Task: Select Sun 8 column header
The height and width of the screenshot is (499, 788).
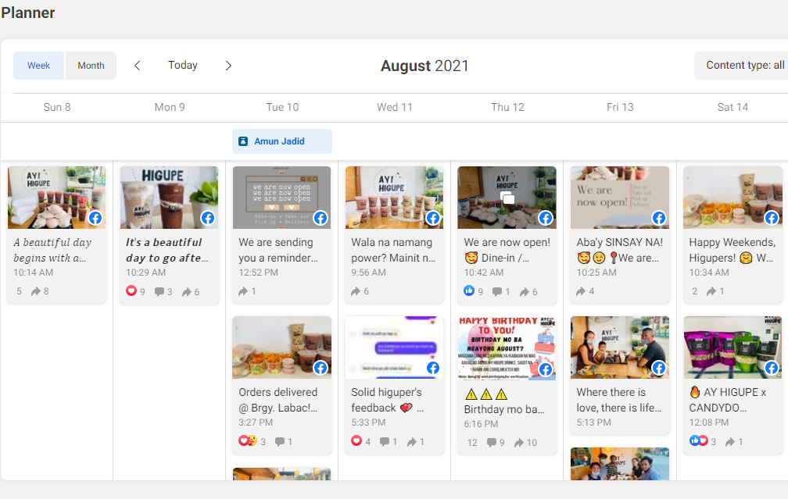Action: [57, 107]
